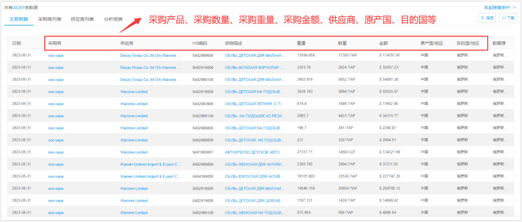Viewport: 522px width, 222px height.
Task: Select amount $ 134321.99
Action: (390, 152)
